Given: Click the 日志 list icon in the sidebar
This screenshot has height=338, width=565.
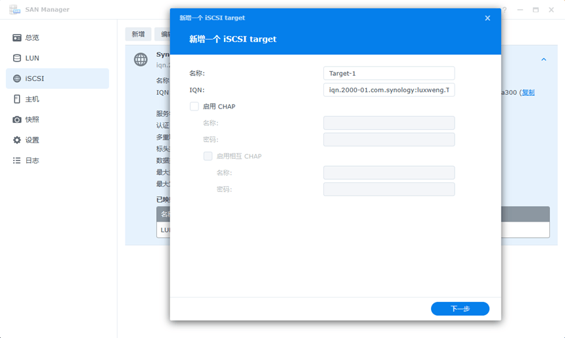Looking at the screenshot, I should click(x=17, y=161).
